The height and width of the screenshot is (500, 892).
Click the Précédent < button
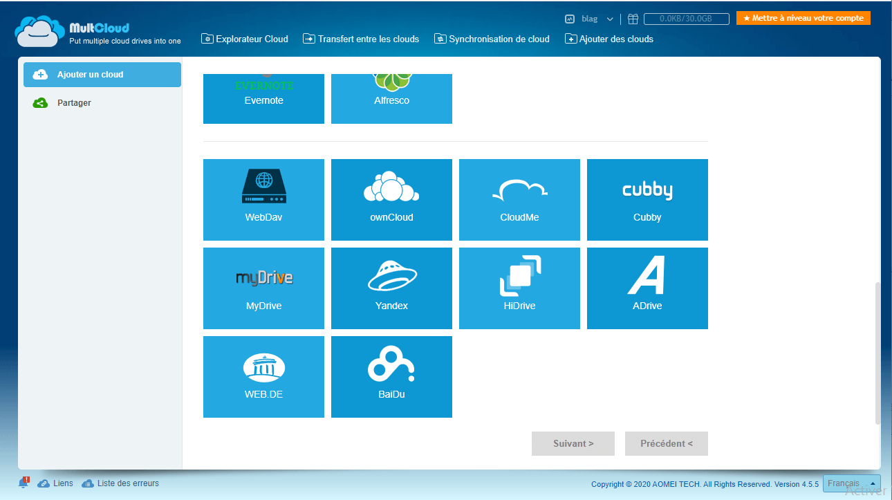pos(667,443)
